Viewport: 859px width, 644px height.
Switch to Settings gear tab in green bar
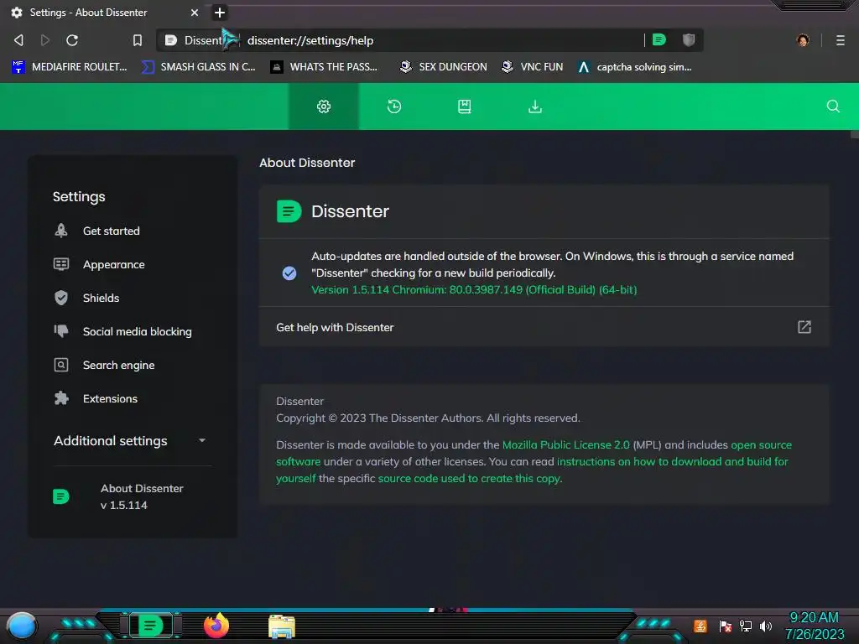point(324,106)
